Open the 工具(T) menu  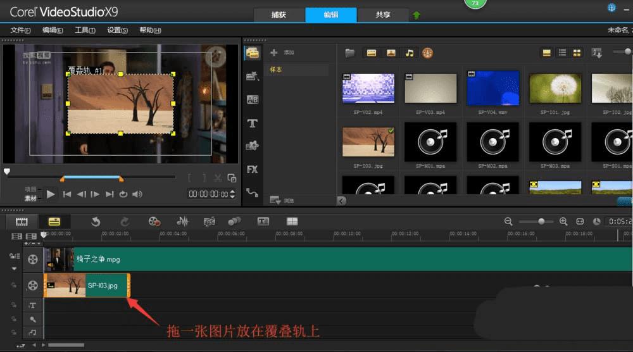point(85,30)
